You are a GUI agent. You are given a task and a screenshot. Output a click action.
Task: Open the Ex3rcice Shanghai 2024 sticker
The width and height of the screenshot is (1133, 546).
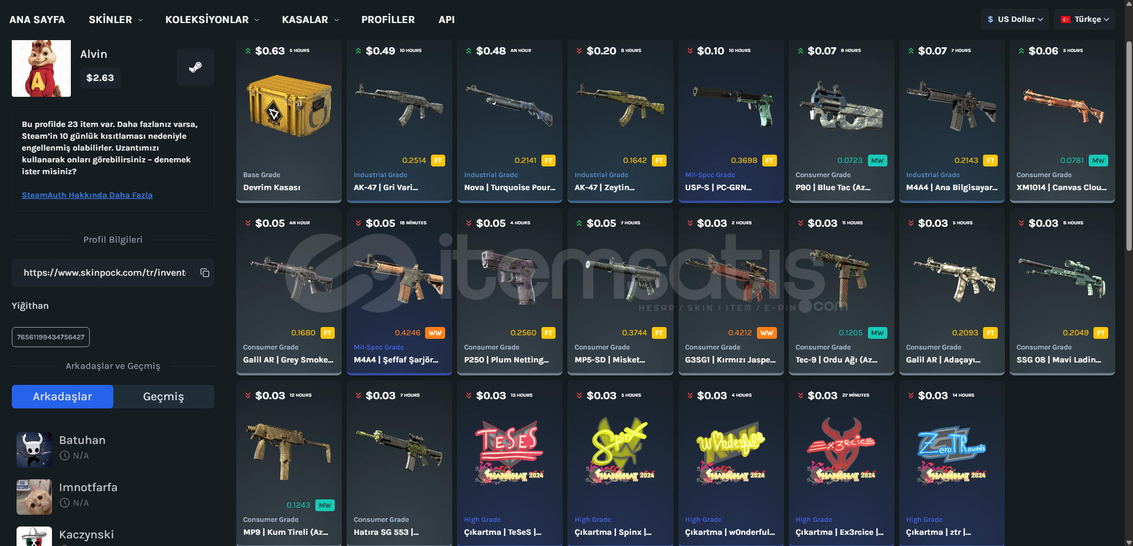841,463
